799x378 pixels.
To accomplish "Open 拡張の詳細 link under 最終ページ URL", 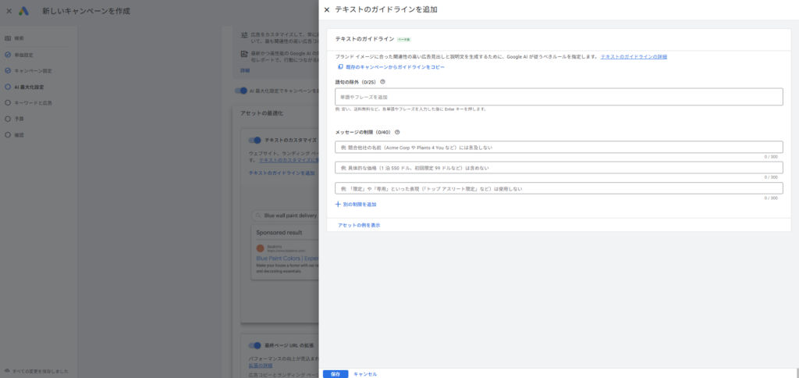I will click(x=261, y=366).
